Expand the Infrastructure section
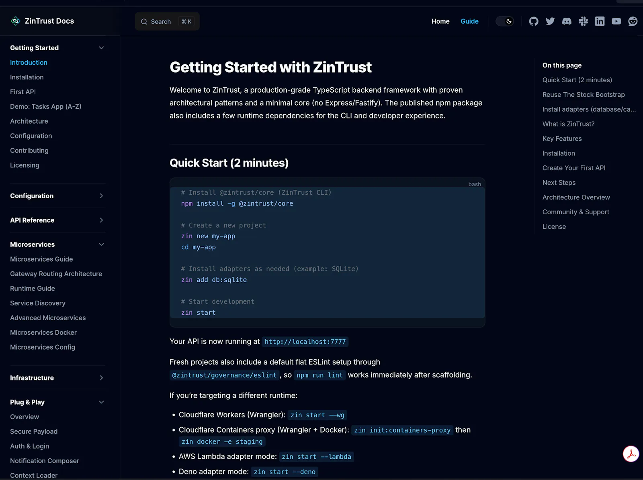This screenshot has width=643, height=480. (101, 378)
